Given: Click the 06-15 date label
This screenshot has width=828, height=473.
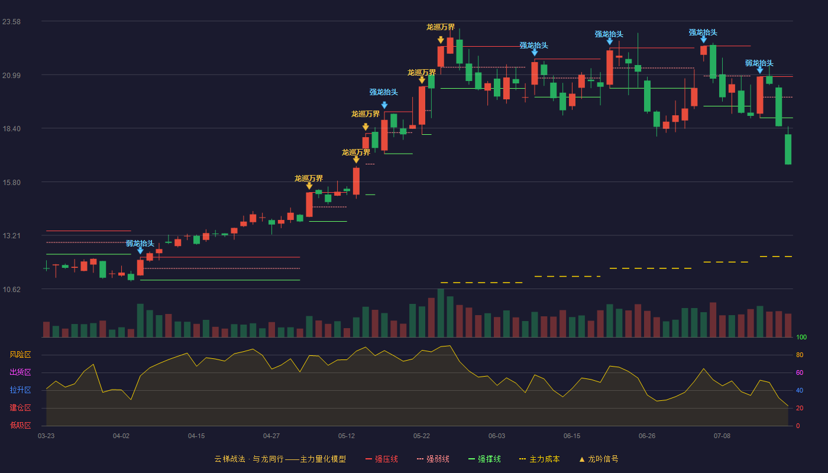Looking at the screenshot, I should [572, 436].
